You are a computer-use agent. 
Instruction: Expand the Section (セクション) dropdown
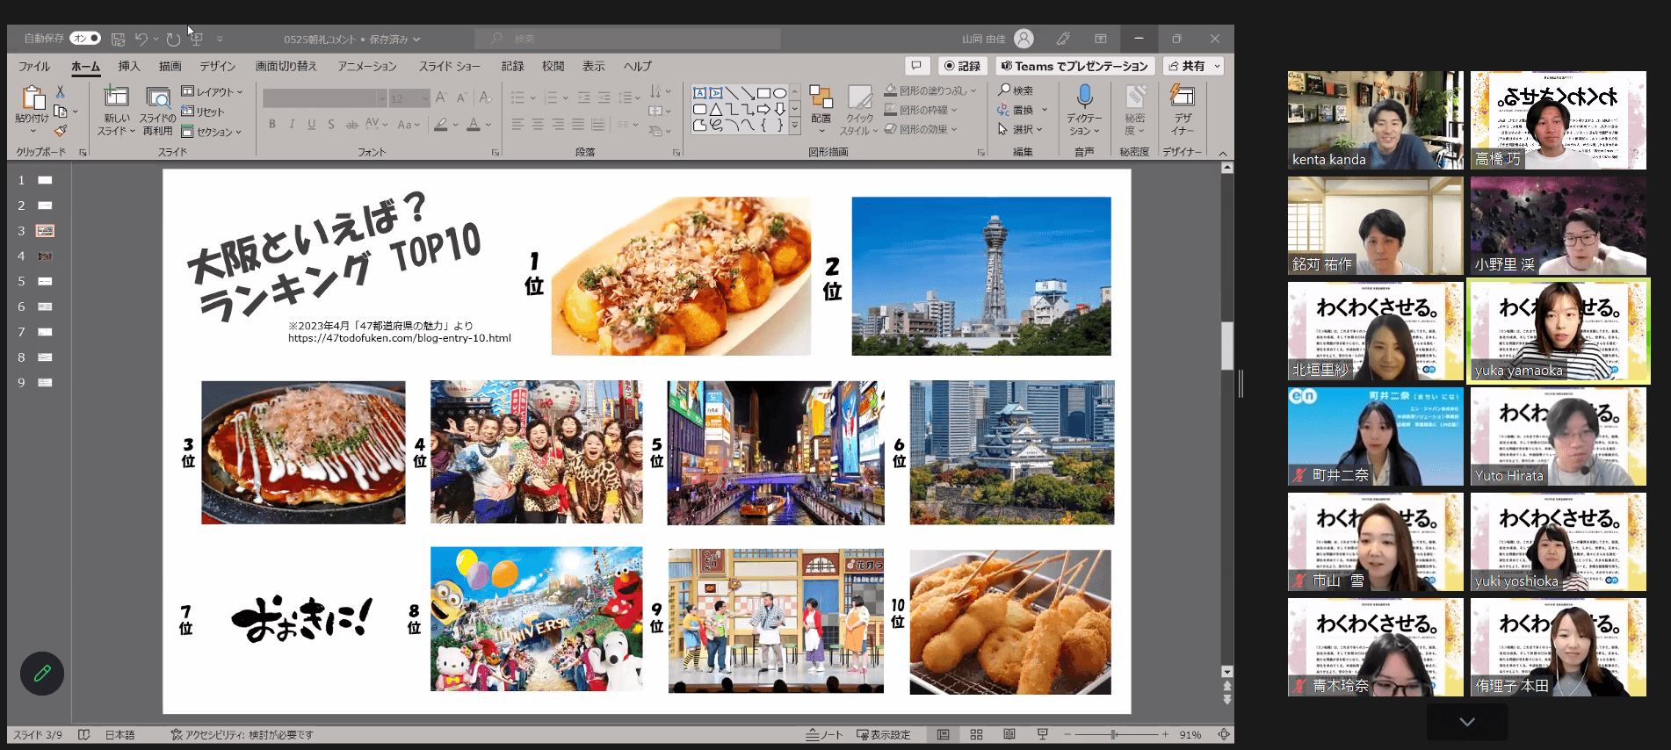point(213,132)
